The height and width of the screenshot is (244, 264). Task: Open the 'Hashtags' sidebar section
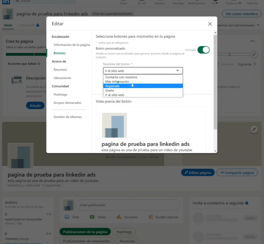60,94
